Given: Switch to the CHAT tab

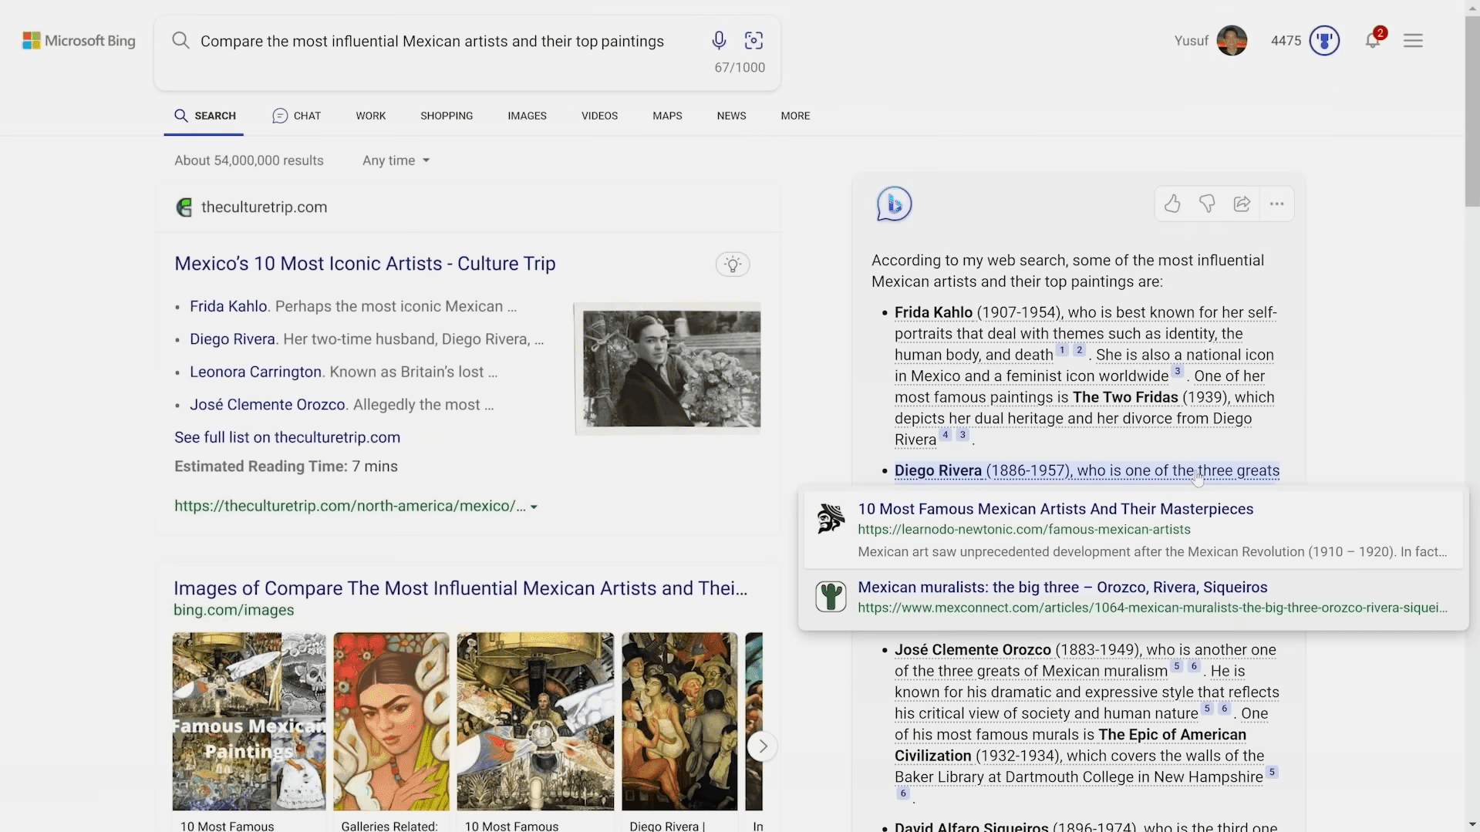Looking at the screenshot, I should [297, 116].
